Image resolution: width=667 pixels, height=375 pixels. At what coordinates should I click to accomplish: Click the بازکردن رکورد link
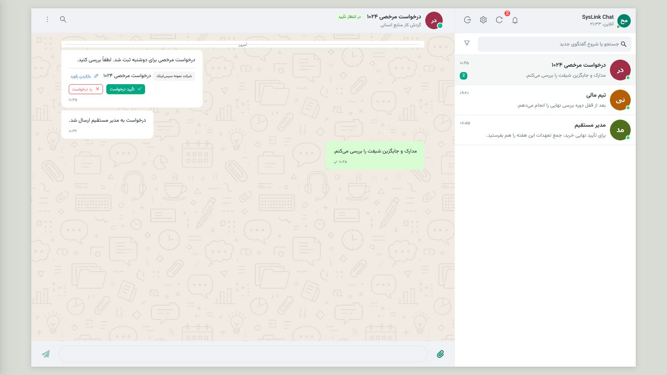coord(84,76)
